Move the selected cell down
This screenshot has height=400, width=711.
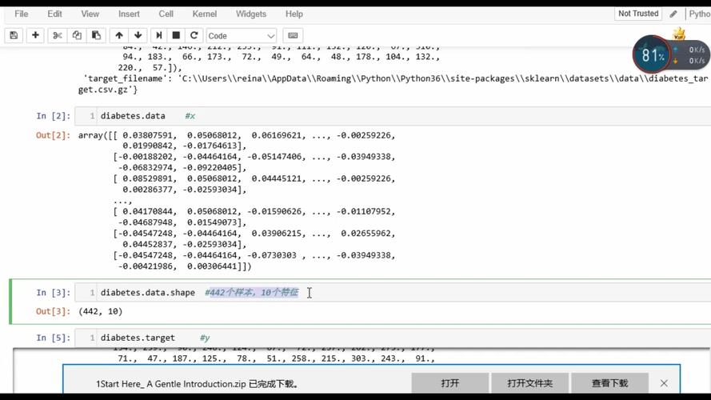click(x=138, y=35)
